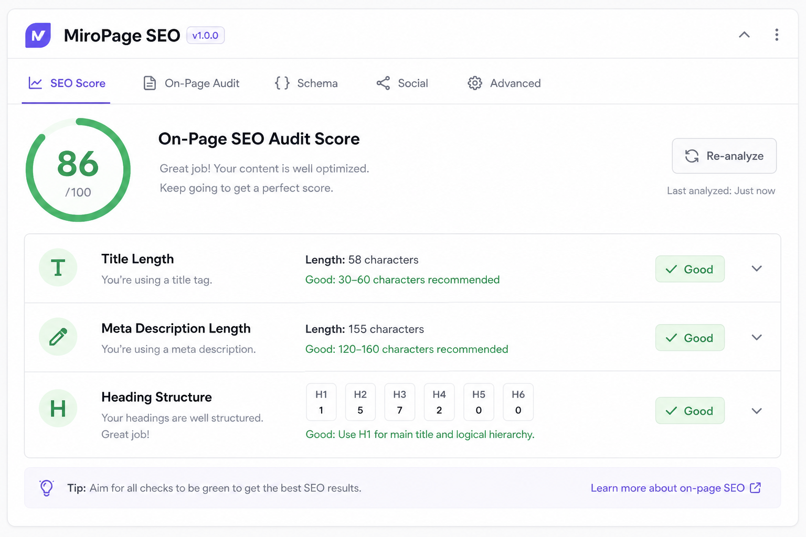Screen dimensions: 806x537
Task: Expand the Meta Description Length row chevron
Action: coord(757,337)
